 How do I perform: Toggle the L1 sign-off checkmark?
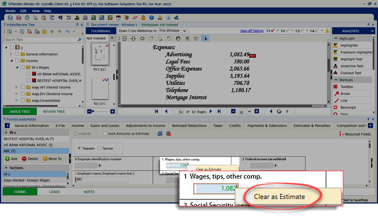pyautogui.click(x=273, y=31)
